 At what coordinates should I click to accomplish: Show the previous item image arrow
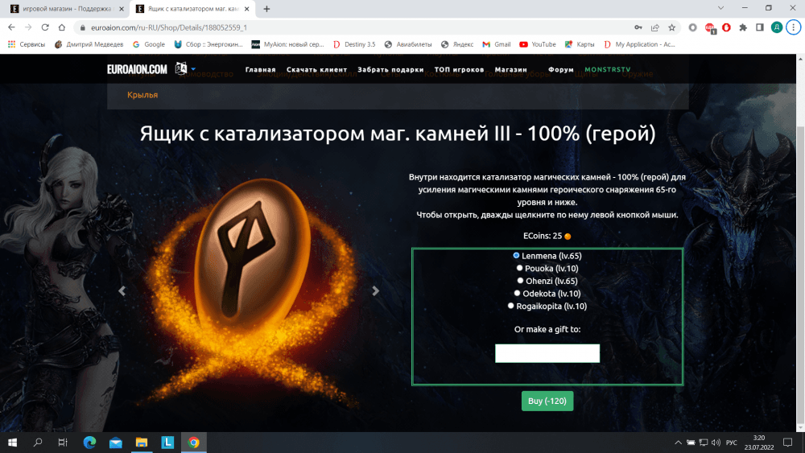point(122,291)
